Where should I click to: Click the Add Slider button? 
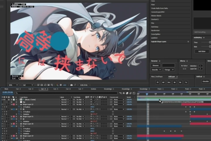point(202,51)
